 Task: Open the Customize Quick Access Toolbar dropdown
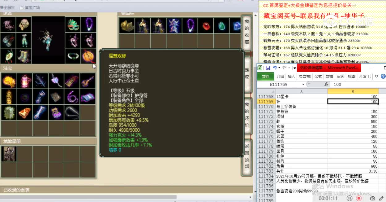294,68
